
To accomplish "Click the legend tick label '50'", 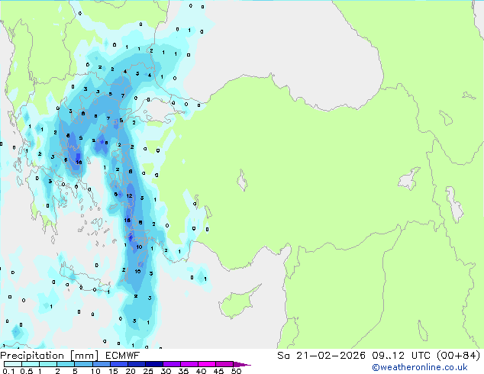I will (236, 371).
